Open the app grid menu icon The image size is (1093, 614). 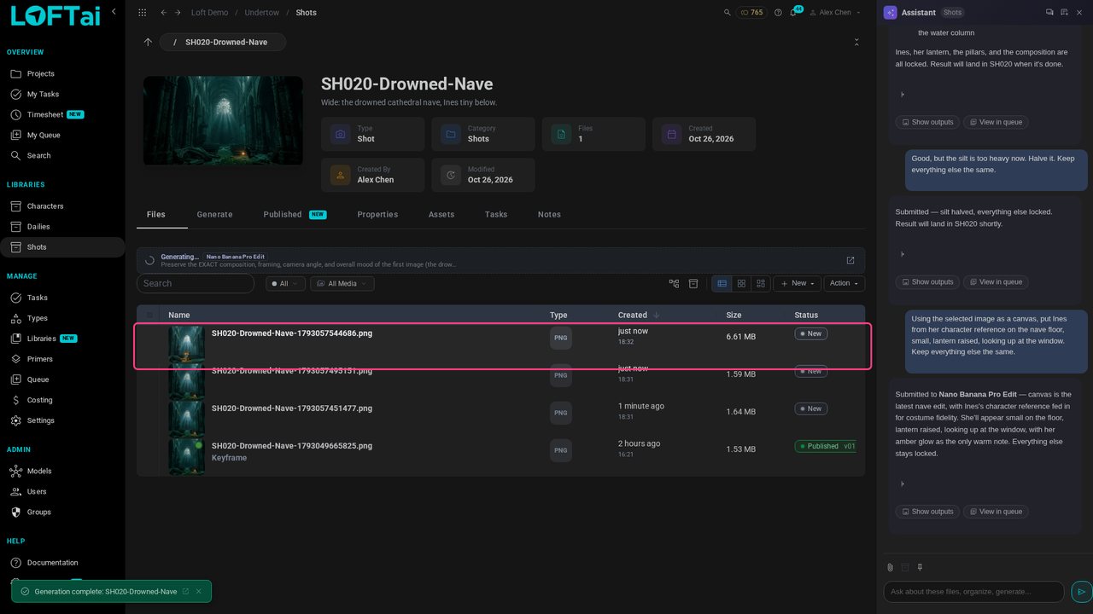[x=142, y=13]
